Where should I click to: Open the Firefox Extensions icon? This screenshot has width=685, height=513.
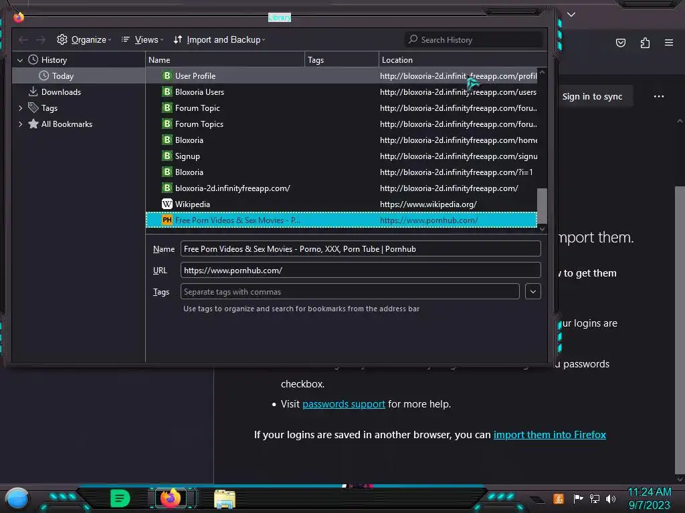pos(645,43)
